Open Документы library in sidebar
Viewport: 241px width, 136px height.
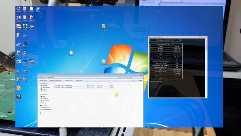44,98
